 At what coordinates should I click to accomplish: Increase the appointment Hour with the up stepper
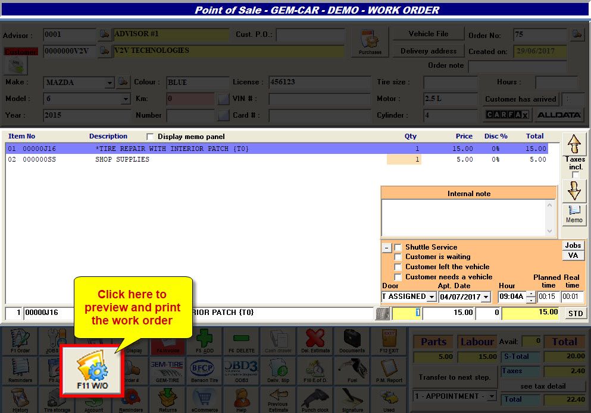pos(531,294)
